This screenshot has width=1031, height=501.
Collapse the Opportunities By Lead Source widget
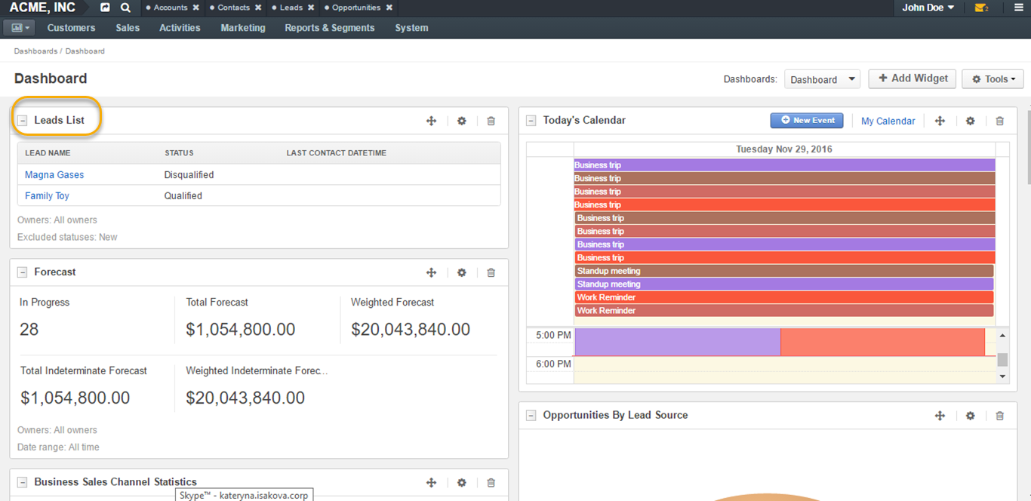531,416
